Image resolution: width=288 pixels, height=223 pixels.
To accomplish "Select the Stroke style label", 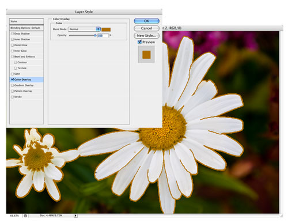I will [18, 97].
